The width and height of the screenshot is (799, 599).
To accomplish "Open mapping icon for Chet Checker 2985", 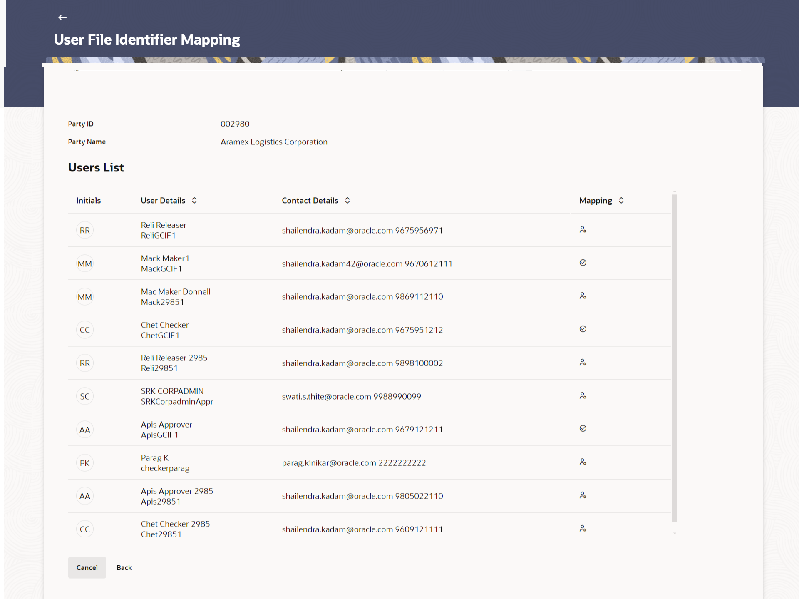I will pos(583,529).
